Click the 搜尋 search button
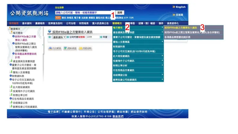Screen dimensions: 238x134 pyautogui.click(x=120, y=13)
